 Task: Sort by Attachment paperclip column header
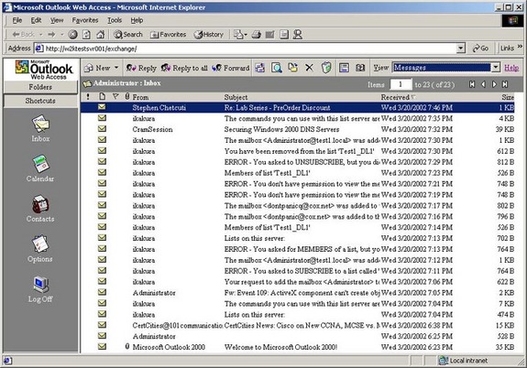click(x=127, y=97)
